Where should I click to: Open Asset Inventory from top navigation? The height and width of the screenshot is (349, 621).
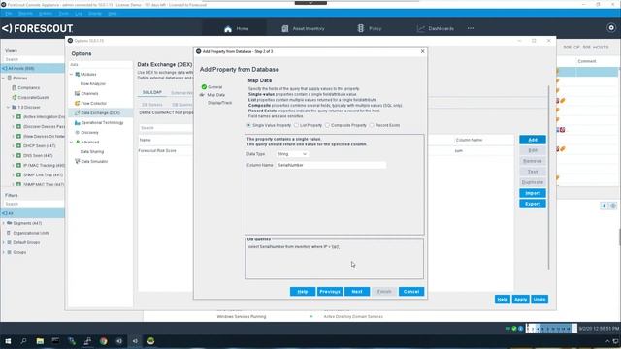pyautogui.click(x=303, y=28)
